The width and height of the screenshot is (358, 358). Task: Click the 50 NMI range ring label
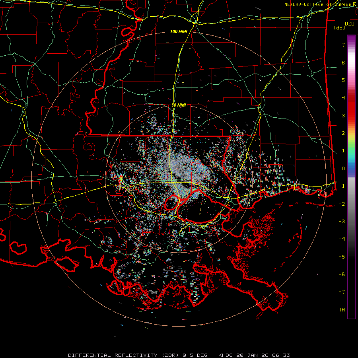pos(179,105)
